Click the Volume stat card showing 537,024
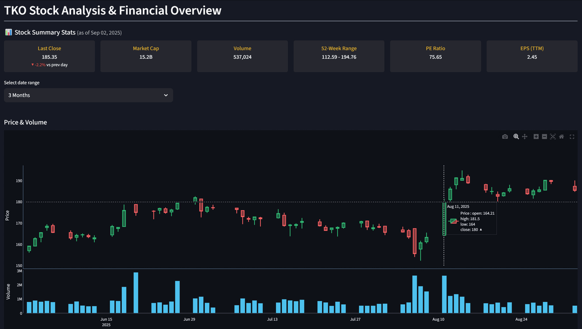Screen dimensions: 582x329 tap(242, 57)
